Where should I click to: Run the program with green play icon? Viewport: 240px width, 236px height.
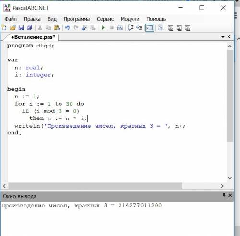[103, 28]
